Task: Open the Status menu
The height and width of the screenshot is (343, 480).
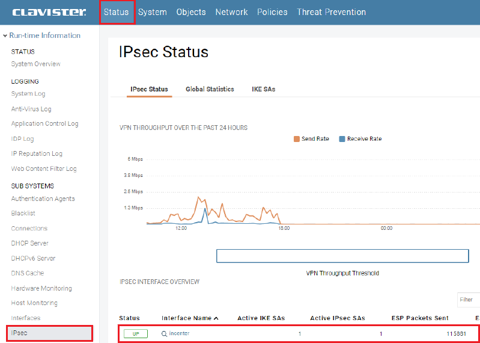Action: [117, 12]
